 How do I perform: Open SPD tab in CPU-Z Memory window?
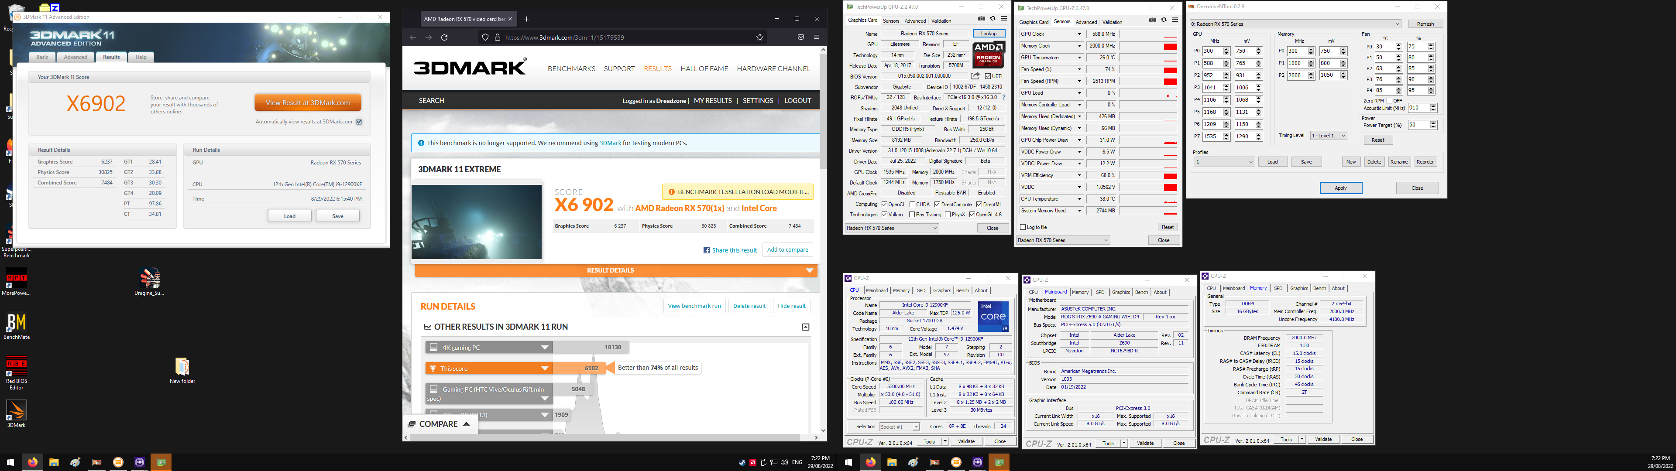pyautogui.click(x=1278, y=288)
